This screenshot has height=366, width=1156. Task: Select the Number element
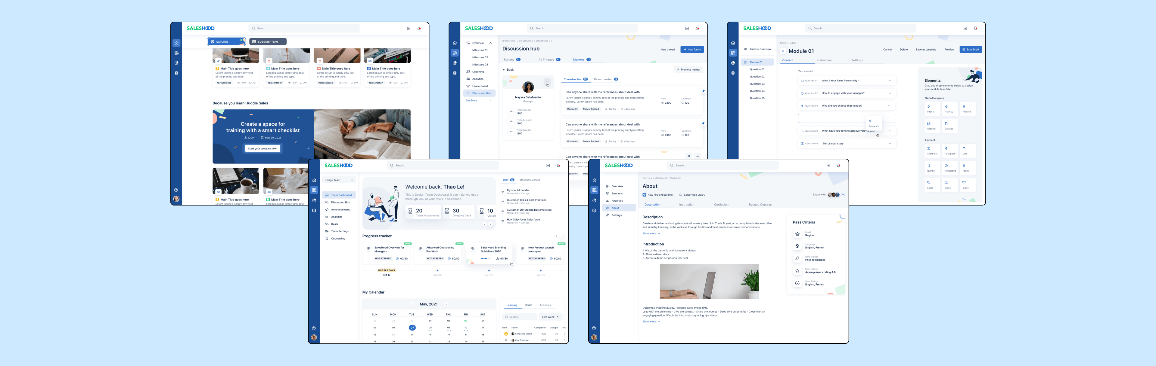(x=932, y=168)
